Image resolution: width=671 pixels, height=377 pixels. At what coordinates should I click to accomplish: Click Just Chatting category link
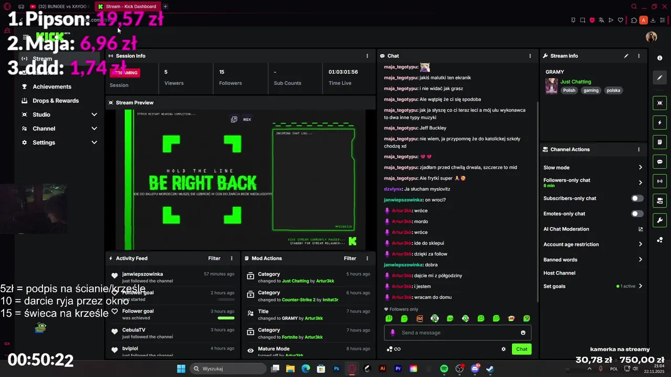tap(576, 82)
